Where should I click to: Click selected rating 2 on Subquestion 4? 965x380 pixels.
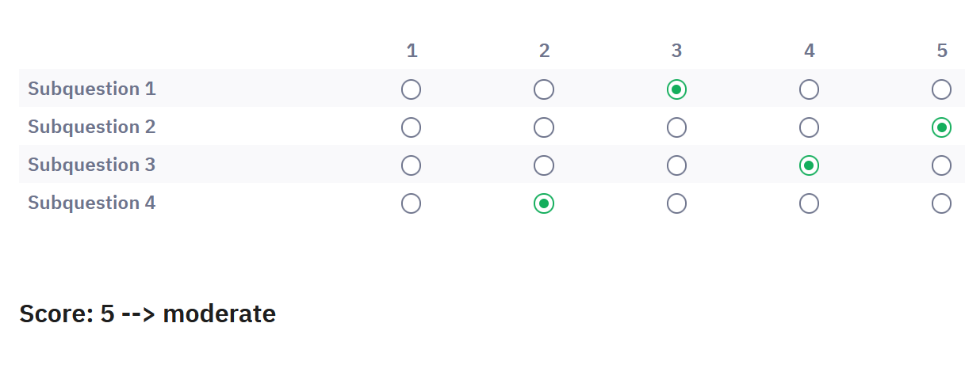(544, 203)
